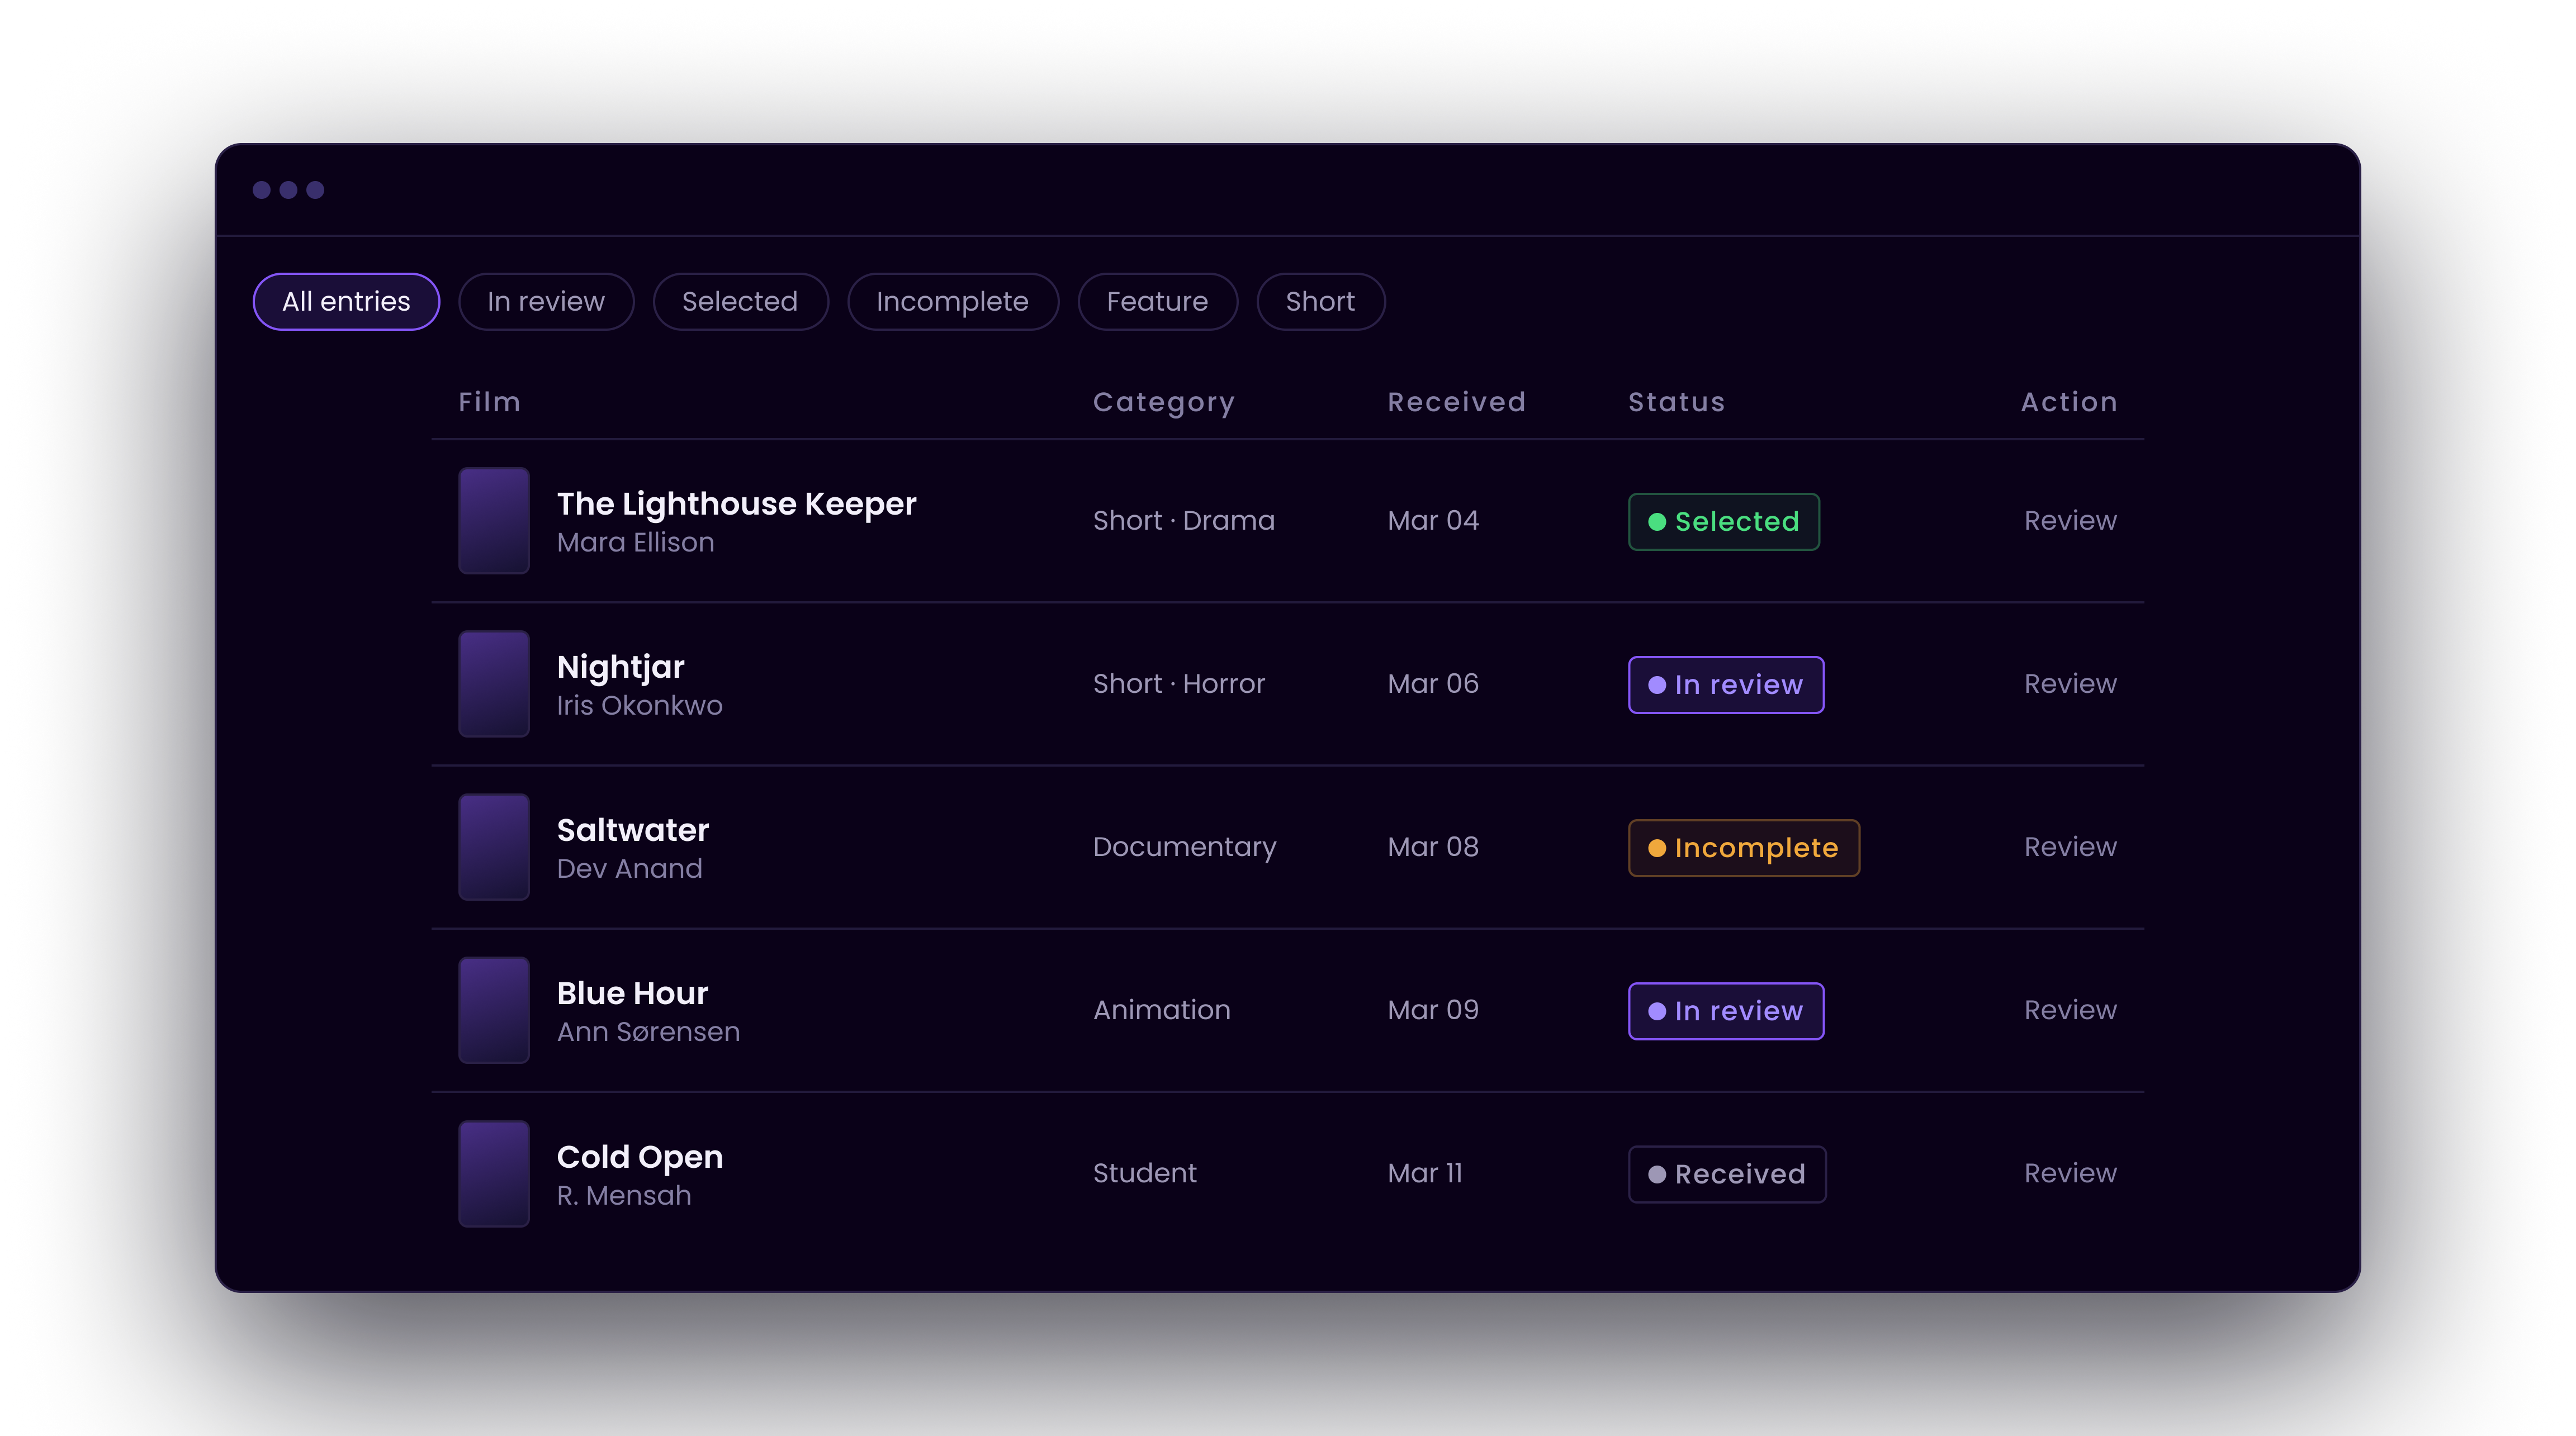Click director name R. Mensah
The height and width of the screenshot is (1436, 2576).
(x=624, y=1195)
